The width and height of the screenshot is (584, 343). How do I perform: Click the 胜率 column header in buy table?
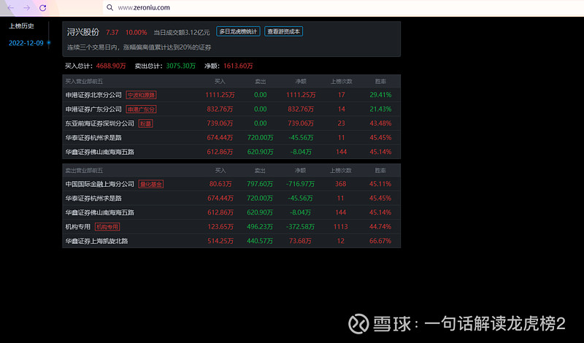(x=380, y=81)
